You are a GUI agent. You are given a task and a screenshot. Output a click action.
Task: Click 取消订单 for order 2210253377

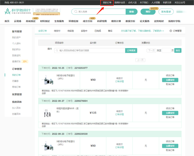coord(170,84)
